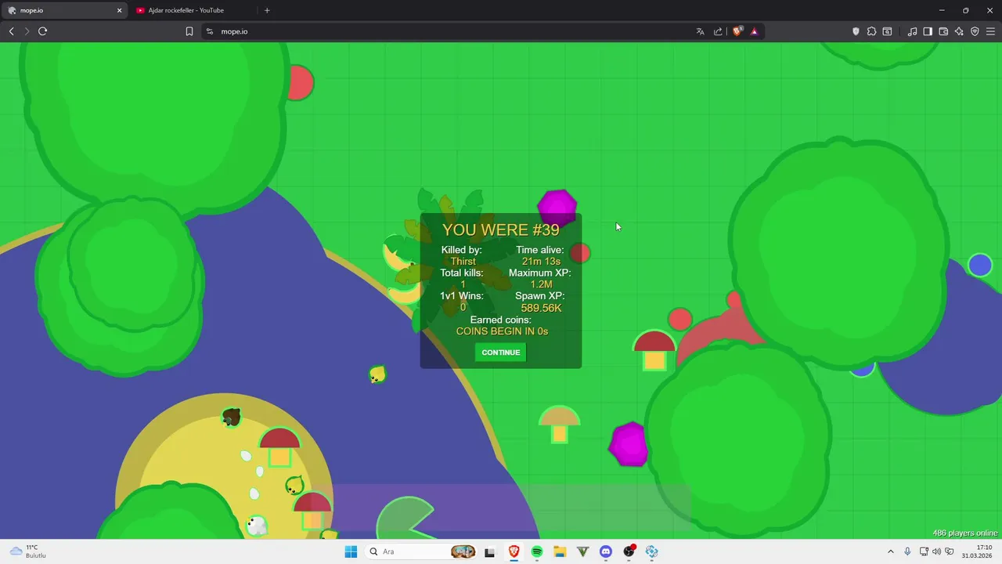The width and height of the screenshot is (1002, 564).
Task: Open OBS Studio from the taskbar
Action: pyautogui.click(x=629, y=551)
